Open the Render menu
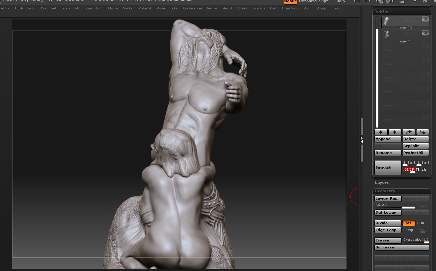This screenshot has width=436, height=271. pos(212,8)
